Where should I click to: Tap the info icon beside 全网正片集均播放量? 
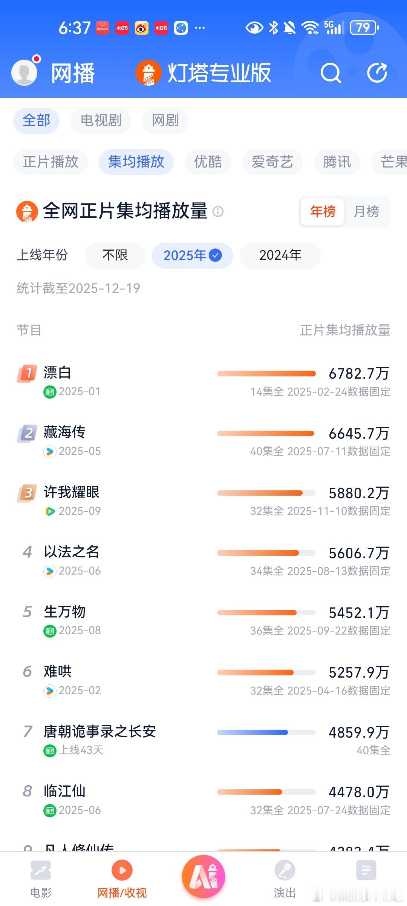[218, 211]
